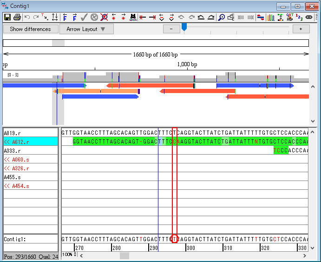Screen dimensions: 321x262
Task: Open the magnifier zoom icon
Action: click(221, 18)
